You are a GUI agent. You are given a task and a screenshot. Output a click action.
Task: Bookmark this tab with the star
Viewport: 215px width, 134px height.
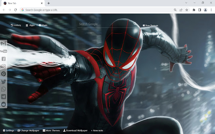pos(187,10)
